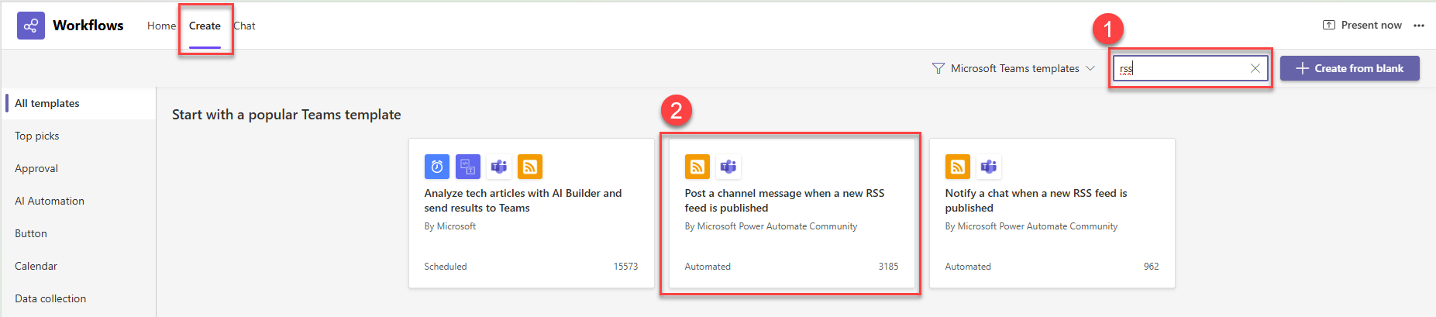Image resolution: width=1436 pixels, height=317 pixels.
Task: Click AI Builder icon on first template
Action: pos(468,167)
